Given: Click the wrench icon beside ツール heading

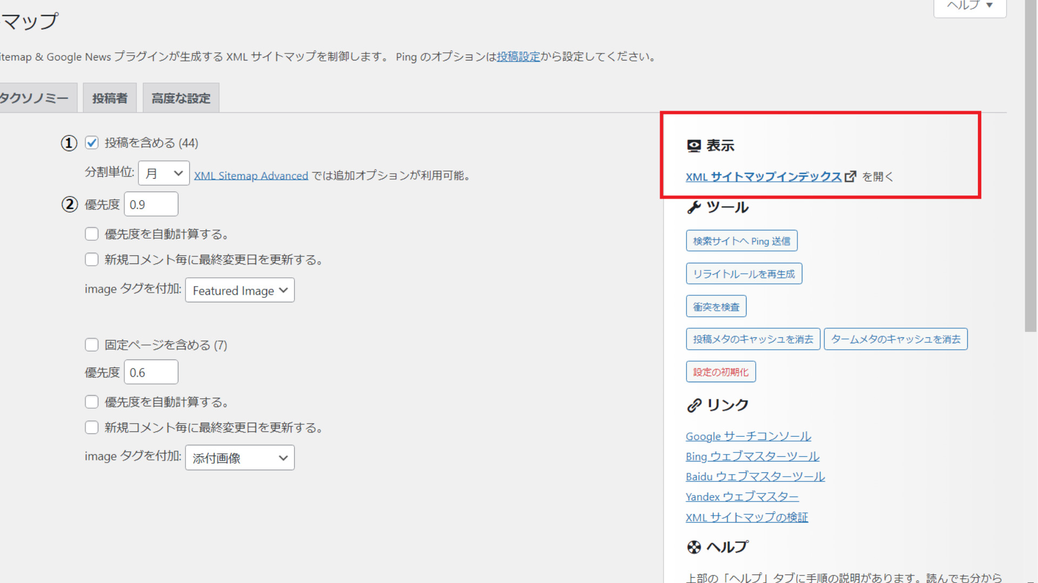Looking at the screenshot, I should pos(694,207).
